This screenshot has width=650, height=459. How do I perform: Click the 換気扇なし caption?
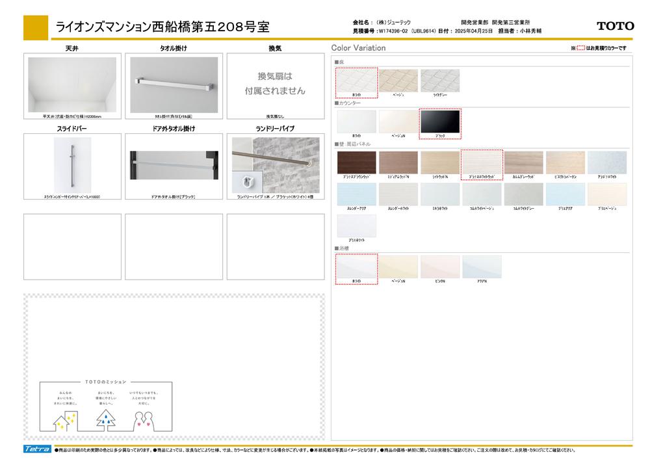pyautogui.click(x=275, y=116)
